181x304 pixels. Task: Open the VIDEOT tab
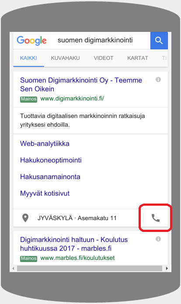click(104, 58)
